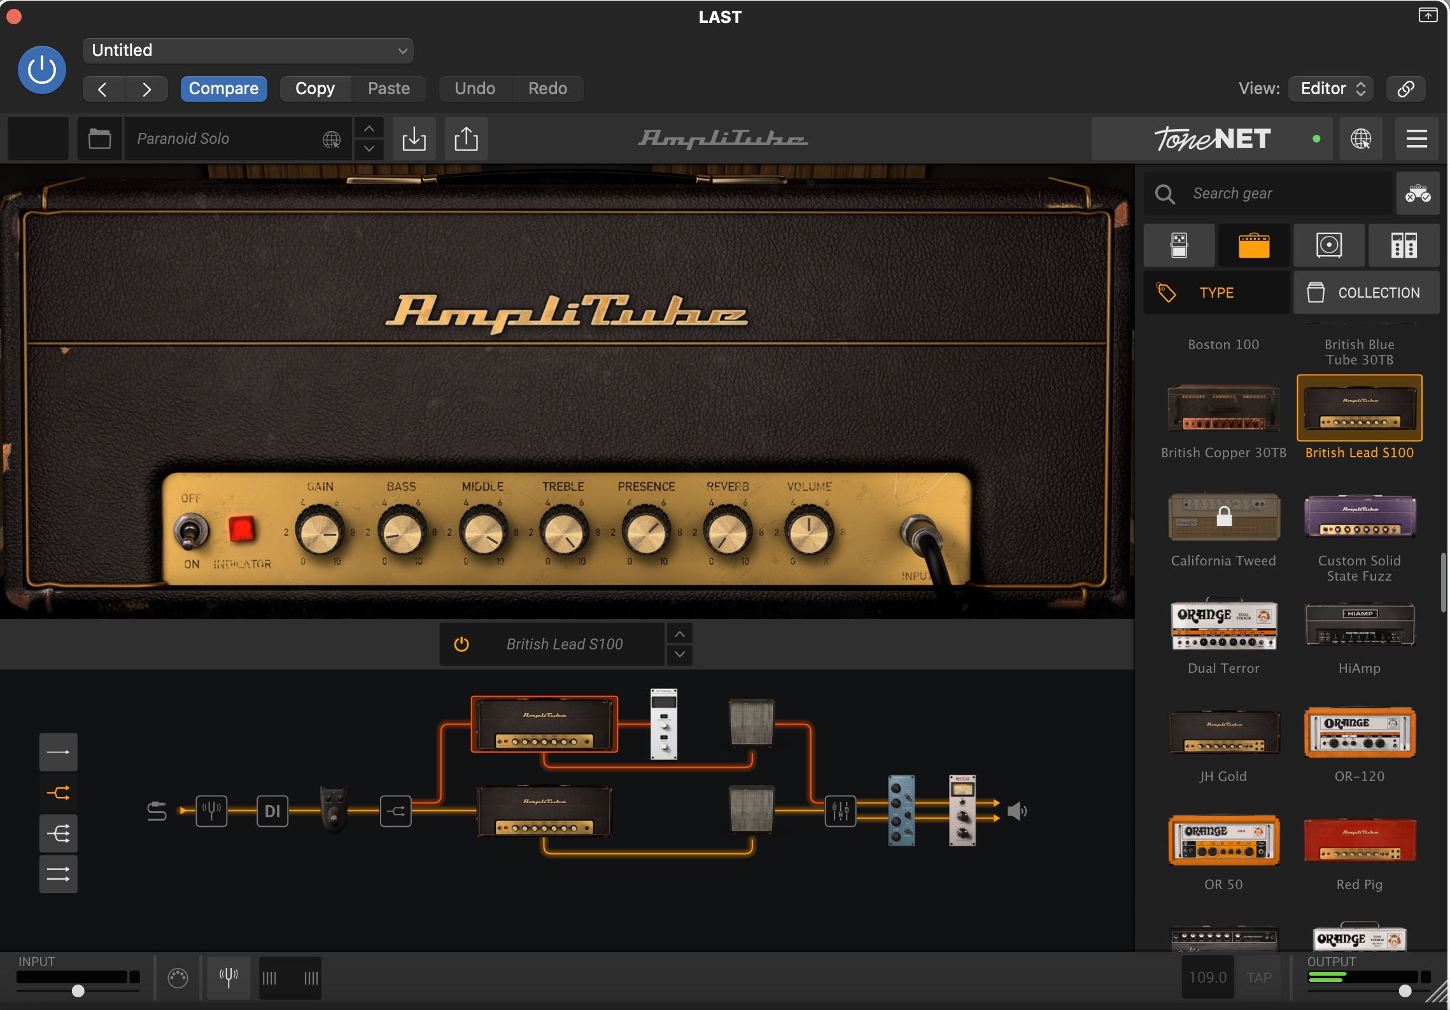Screen dimensions: 1450x1010
Task: Select the Dual Terror amp thumbnail
Action: pyautogui.click(x=1223, y=625)
